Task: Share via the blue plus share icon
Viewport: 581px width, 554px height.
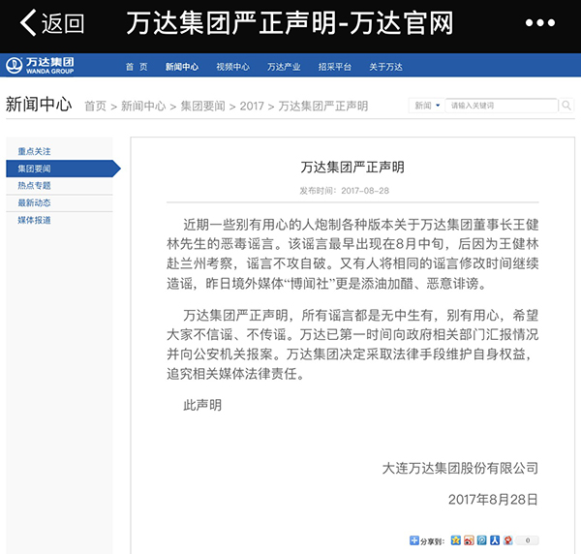Action: (x=414, y=540)
